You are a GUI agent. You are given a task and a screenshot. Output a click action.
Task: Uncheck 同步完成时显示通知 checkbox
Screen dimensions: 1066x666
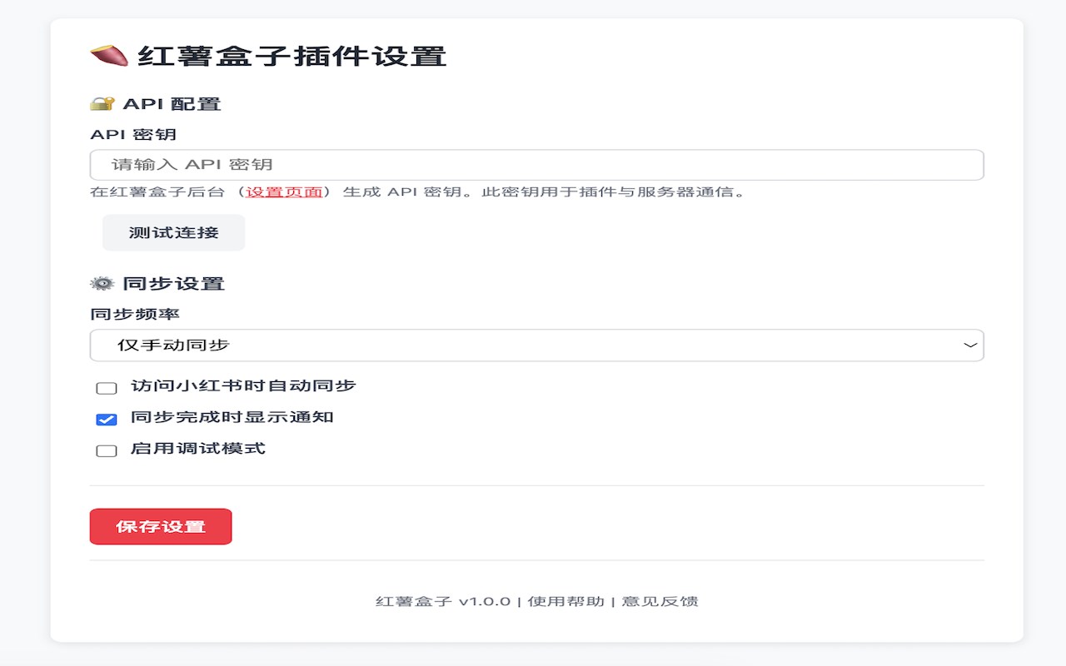click(107, 419)
